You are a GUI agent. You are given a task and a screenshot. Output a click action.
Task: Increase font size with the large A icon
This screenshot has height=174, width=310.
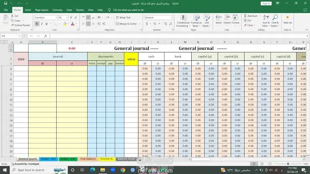coord(71,18)
